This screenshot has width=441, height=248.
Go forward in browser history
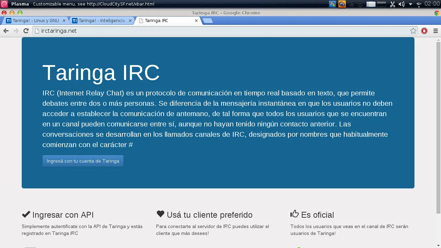tap(16, 31)
